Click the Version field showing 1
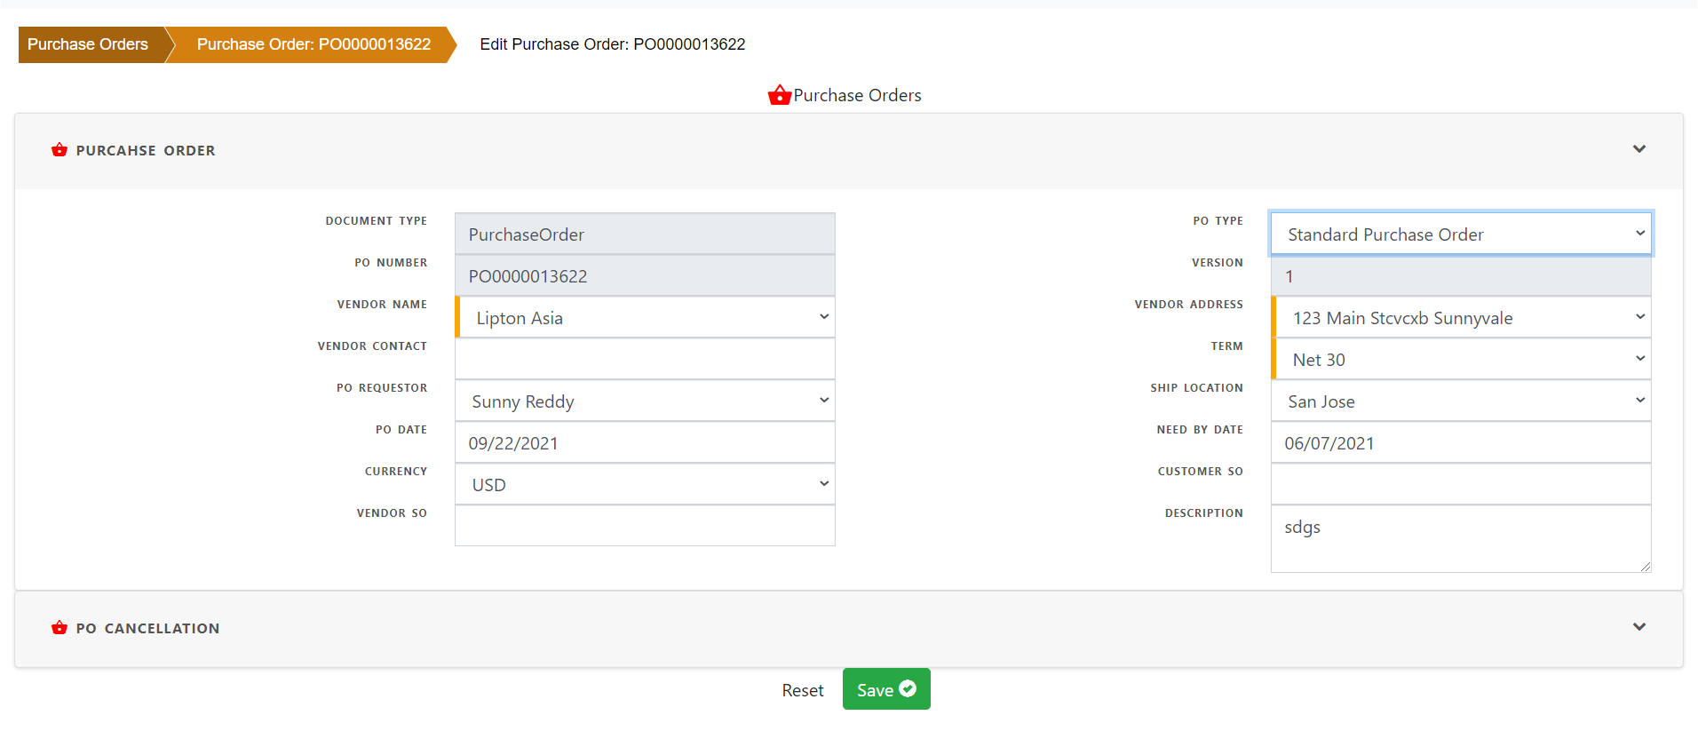Image resolution: width=1698 pixels, height=747 pixels. click(x=1461, y=275)
